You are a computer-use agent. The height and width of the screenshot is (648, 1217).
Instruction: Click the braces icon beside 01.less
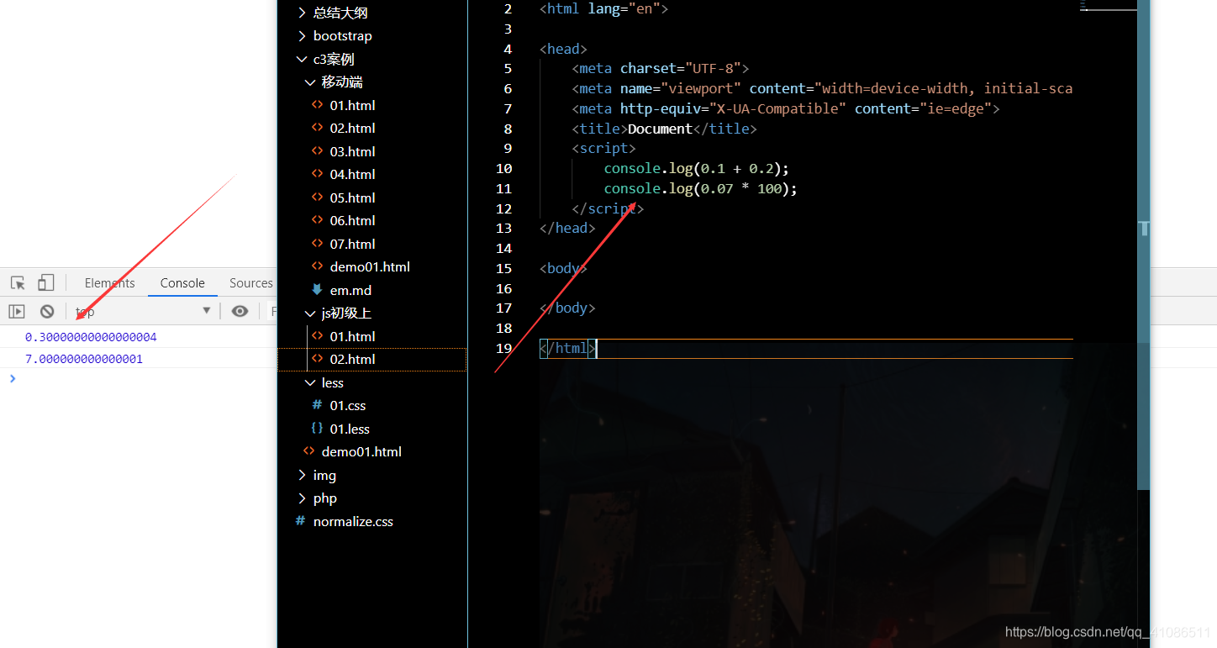pyautogui.click(x=317, y=429)
